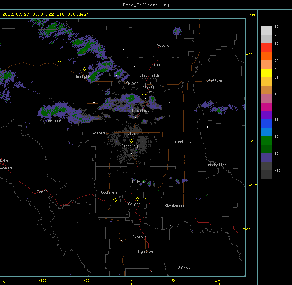Click the Airdrie city label
292x285 pixels.
pyautogui.click(x=137, y=182)
